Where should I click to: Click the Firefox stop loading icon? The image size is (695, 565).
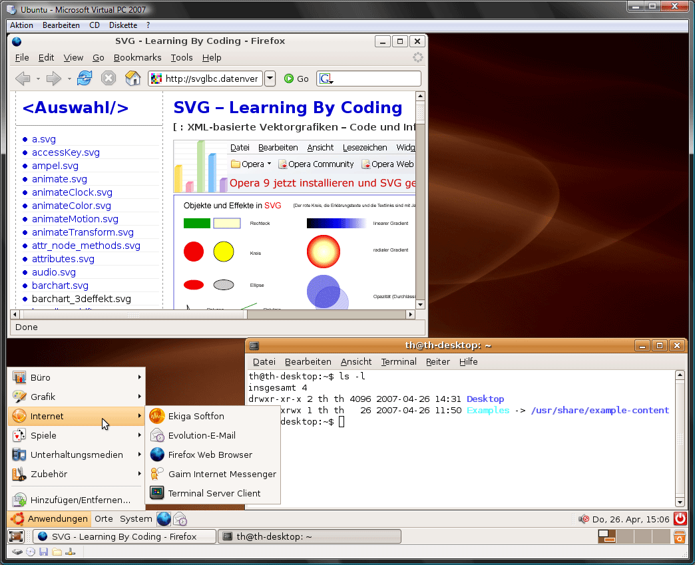click(x=108, y=79)
